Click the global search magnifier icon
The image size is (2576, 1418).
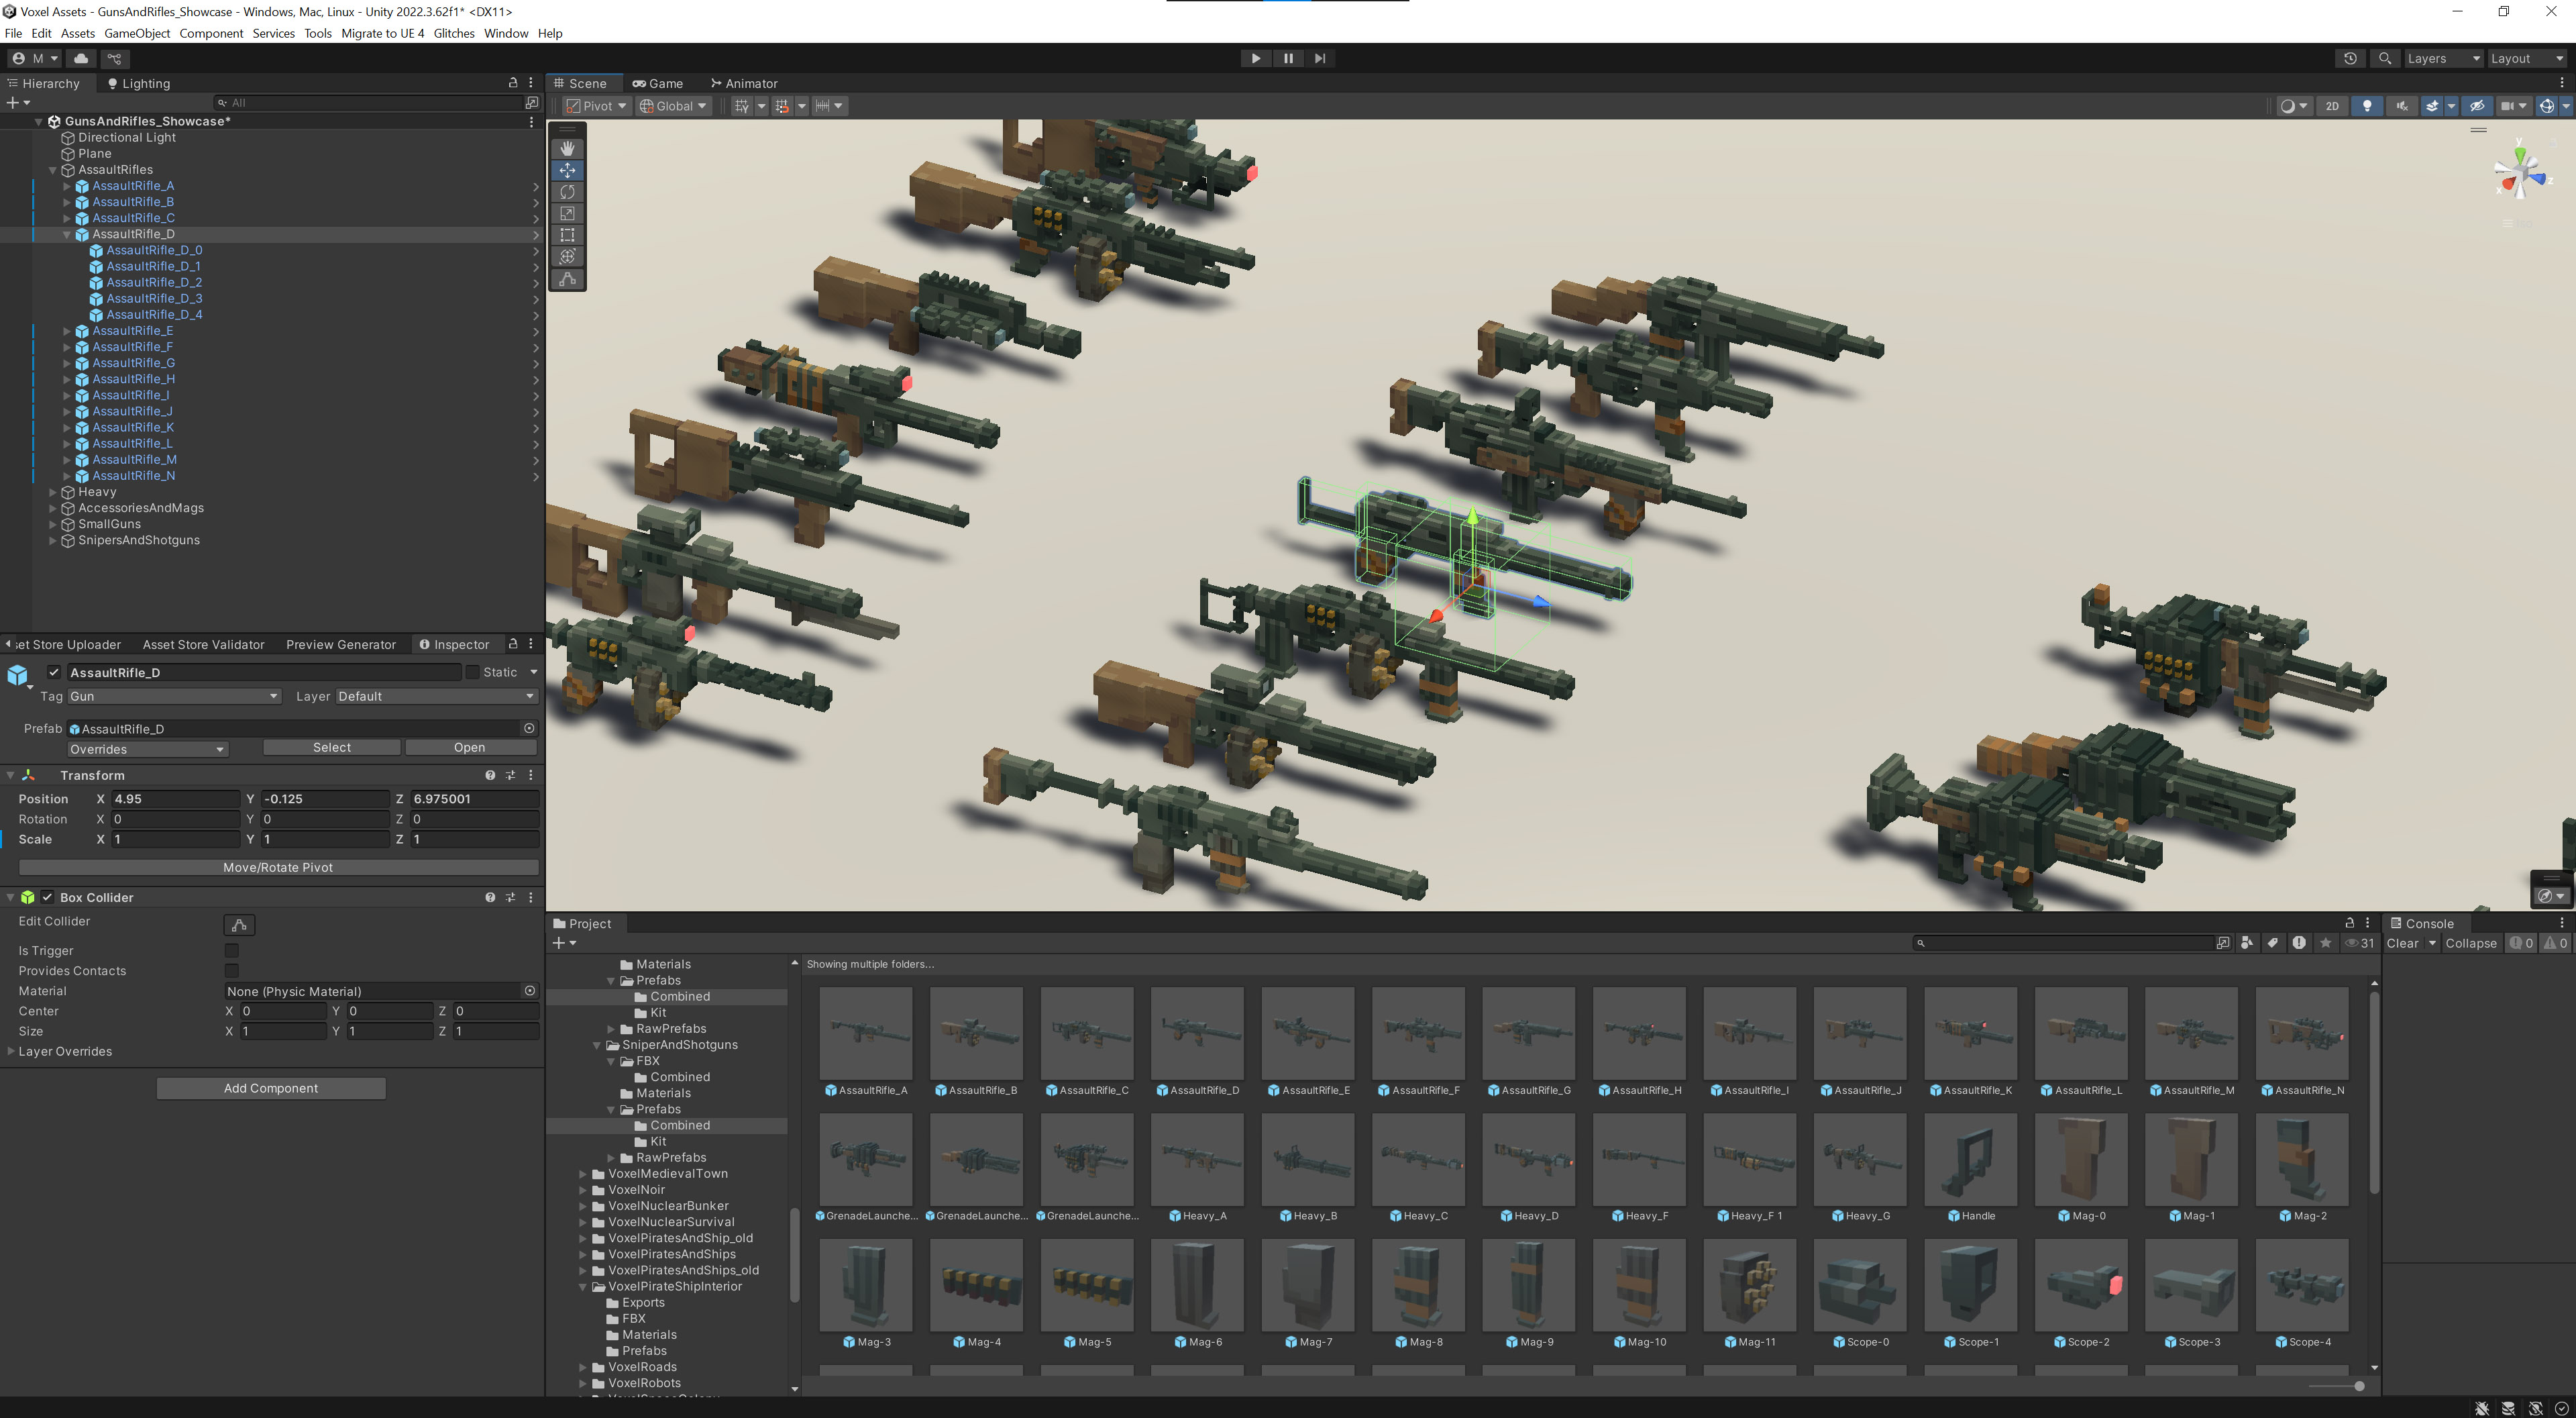2384,58
